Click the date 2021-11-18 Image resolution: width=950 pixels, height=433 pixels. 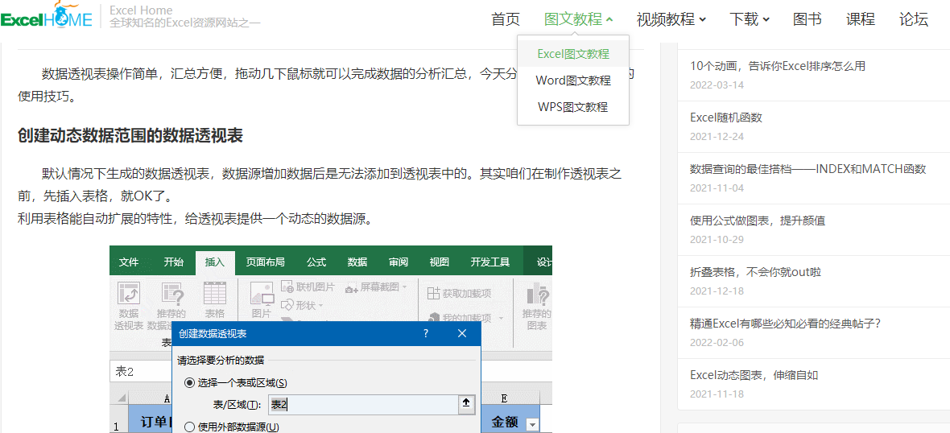point(717,394)
